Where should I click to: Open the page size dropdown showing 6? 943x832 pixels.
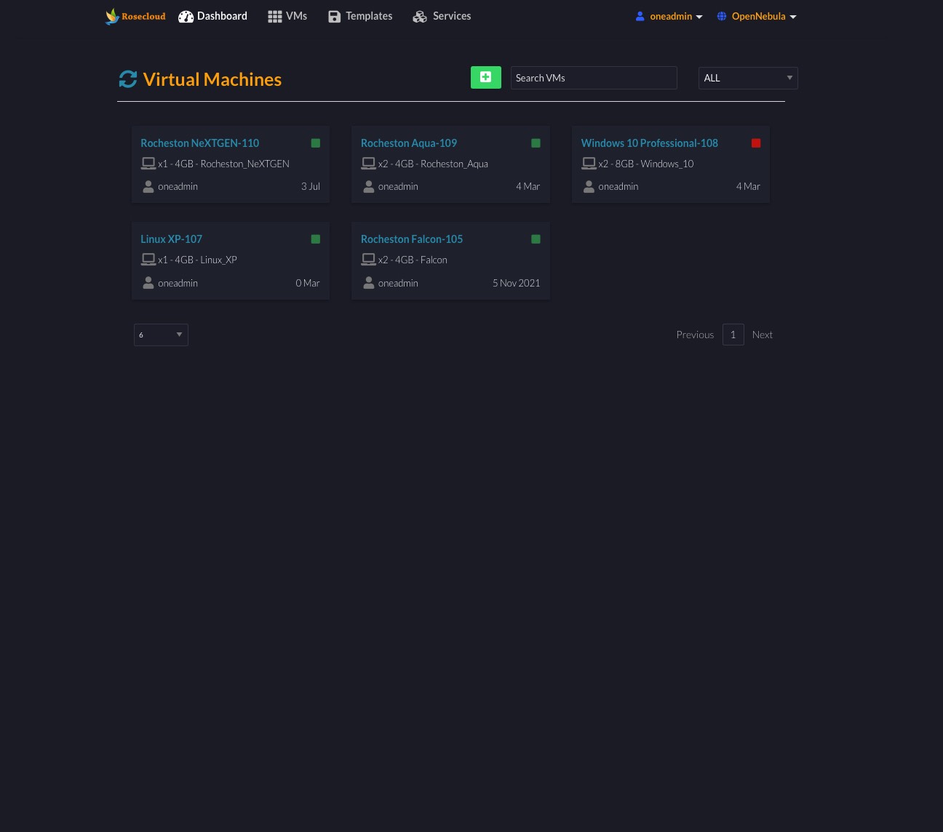(161, 335)
